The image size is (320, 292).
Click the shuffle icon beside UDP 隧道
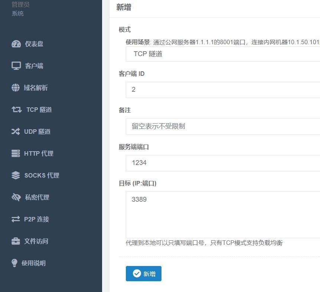click(16, 132)
